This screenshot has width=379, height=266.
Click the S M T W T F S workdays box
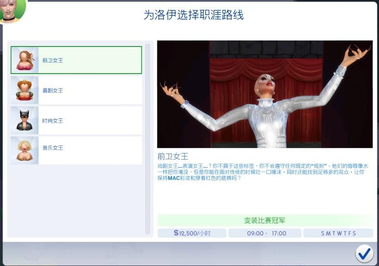[x=338, y=233]
